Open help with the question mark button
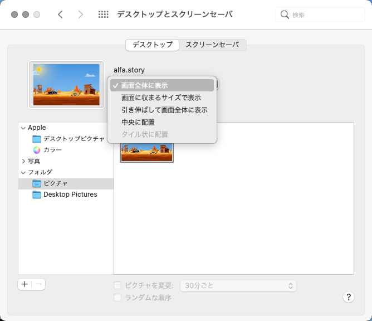 (x=349, y=297)
